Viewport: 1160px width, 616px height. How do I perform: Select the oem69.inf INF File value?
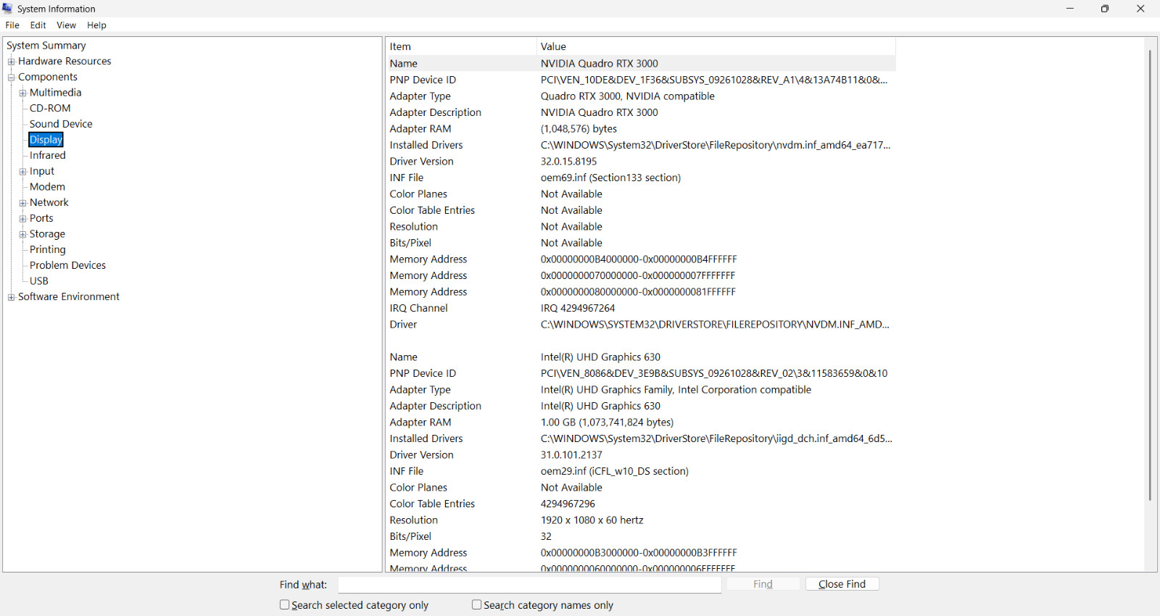click(x=610, y=178)
